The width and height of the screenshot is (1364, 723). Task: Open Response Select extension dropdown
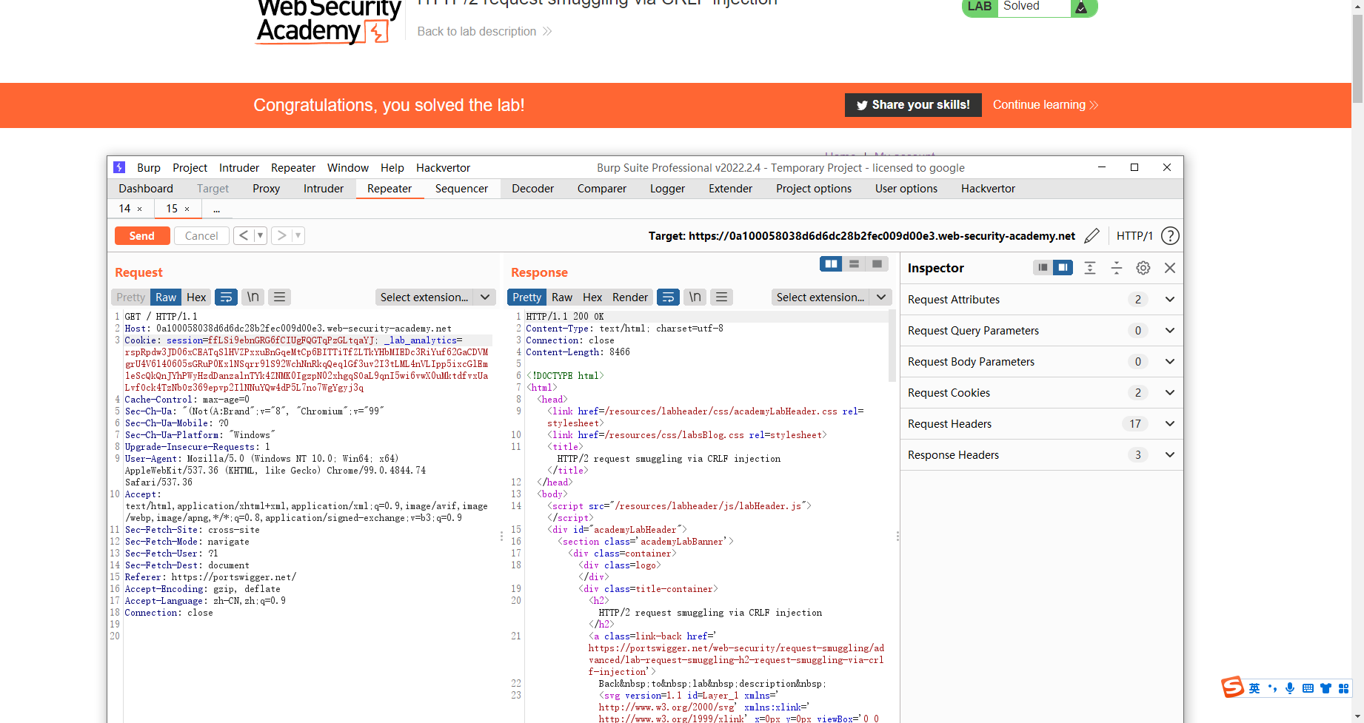831,297
